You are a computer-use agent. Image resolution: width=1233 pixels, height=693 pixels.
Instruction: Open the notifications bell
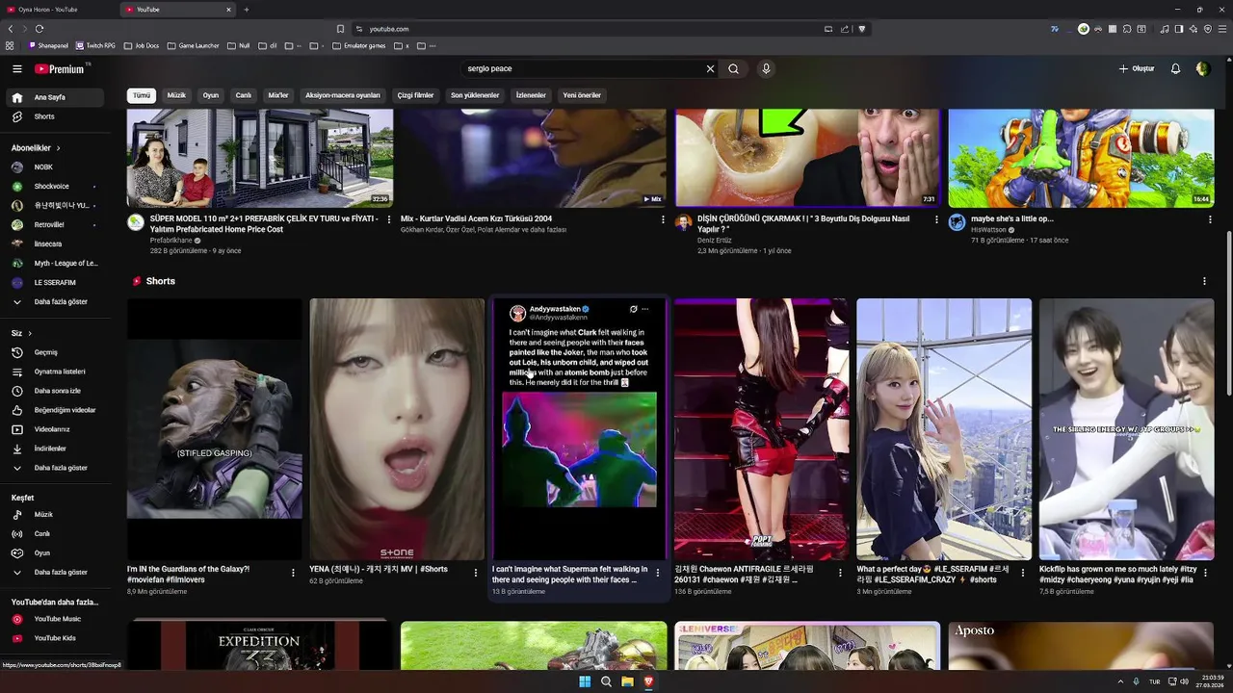coord(1175,68)
